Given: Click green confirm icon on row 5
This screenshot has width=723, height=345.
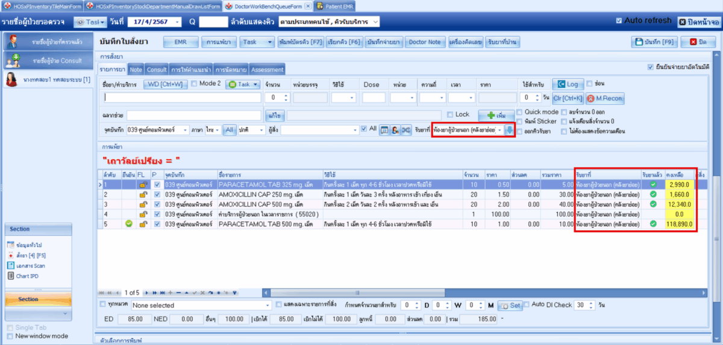Looking at the screenshot, I should pyautogui.click(x=128, y=224).
